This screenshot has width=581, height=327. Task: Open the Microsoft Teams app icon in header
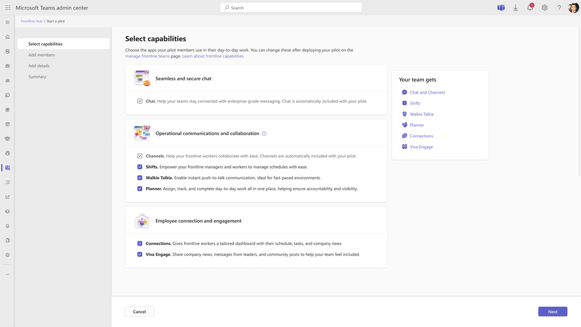[501, 8]
